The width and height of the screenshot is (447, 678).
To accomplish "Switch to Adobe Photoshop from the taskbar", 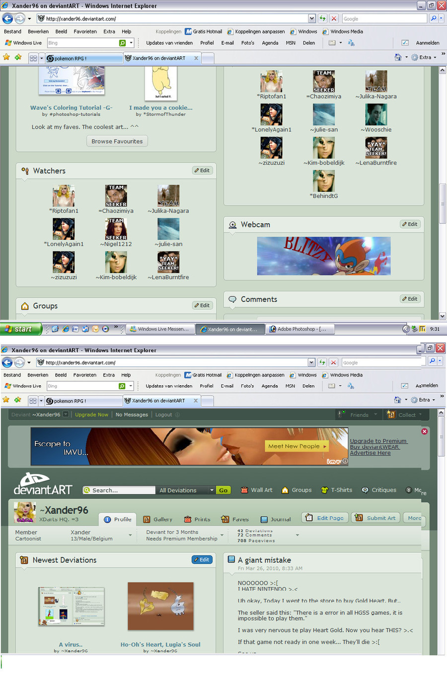I will 300,329.
